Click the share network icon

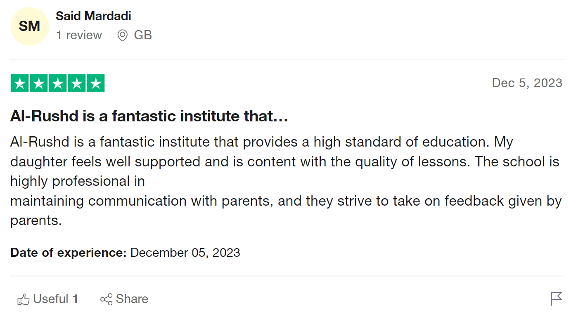pos(106,299)
